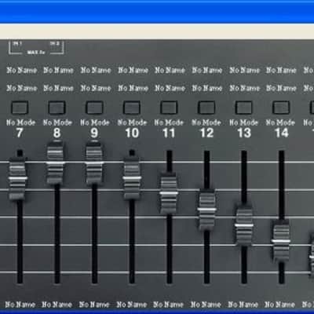Click the fader handle on channel 11
The width and height of the screenshot is (314, 314).
pos(169,193)
